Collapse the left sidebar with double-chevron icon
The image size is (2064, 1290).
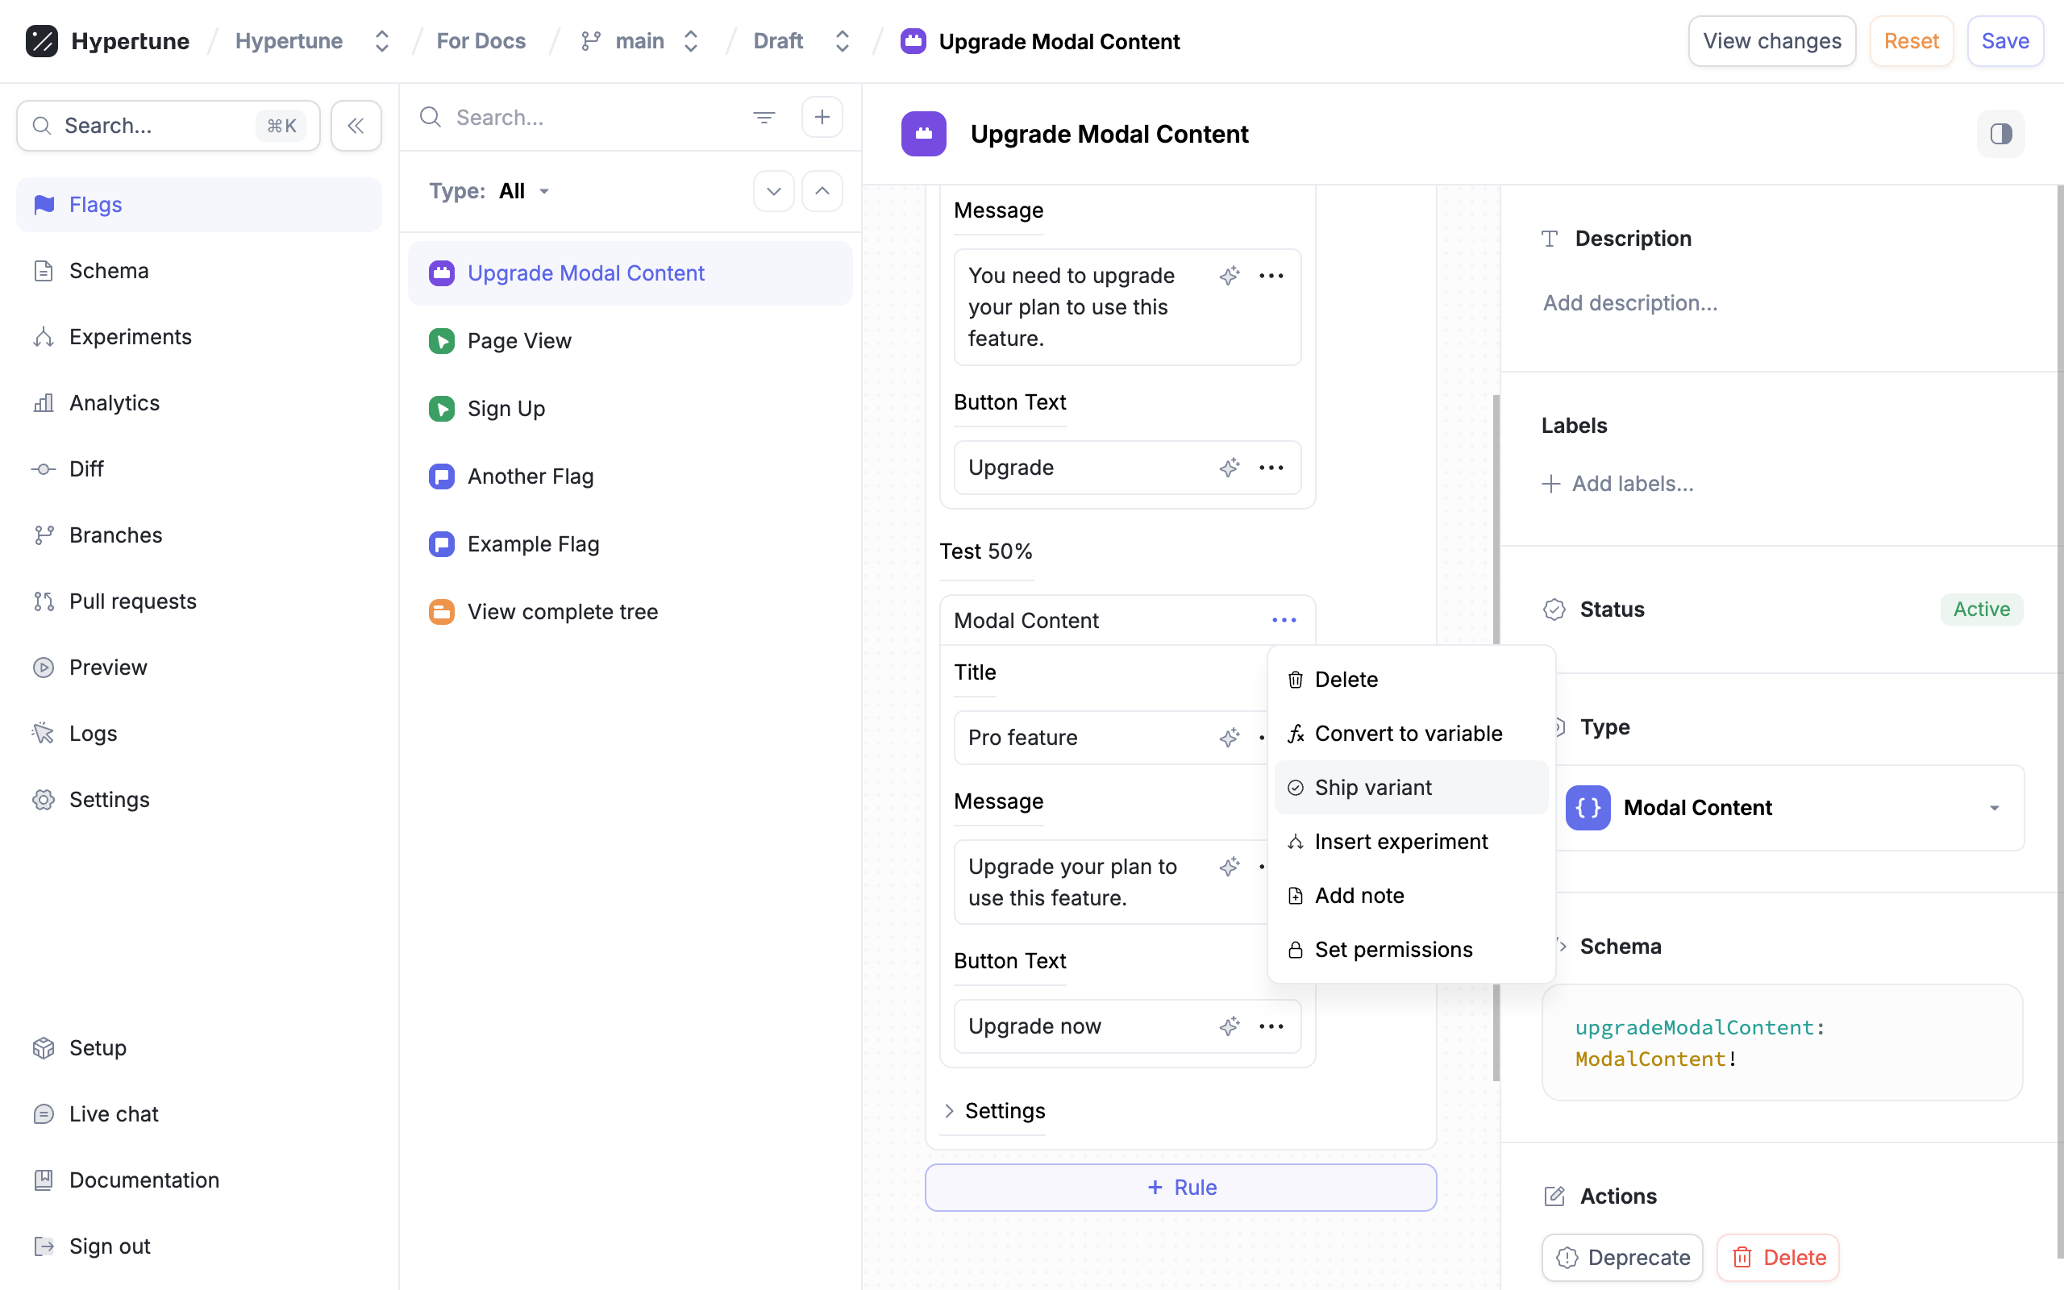(x=356, y=126)
